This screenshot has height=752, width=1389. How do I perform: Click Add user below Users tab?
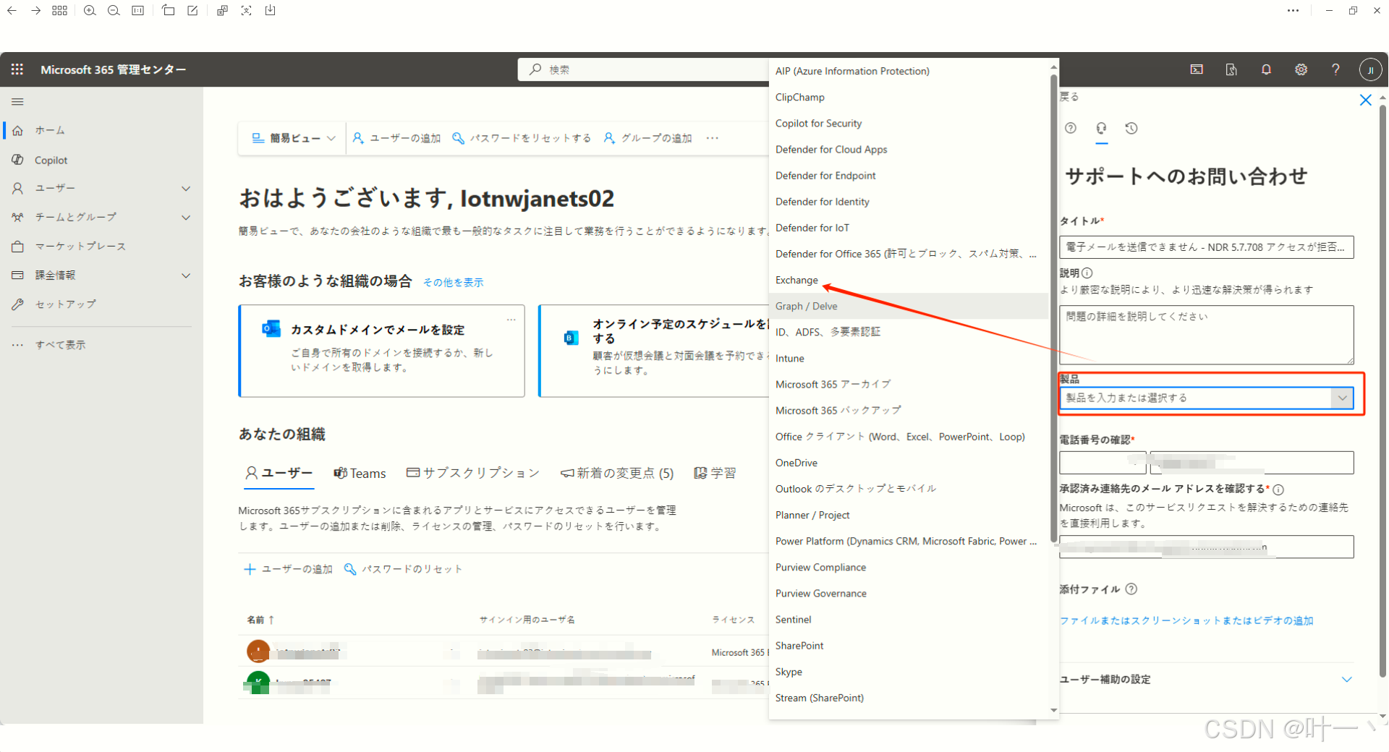(288, 569)
